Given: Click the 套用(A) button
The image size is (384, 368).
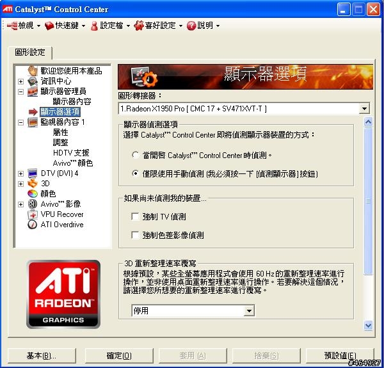Looking at the screenshot, I should coord(193,356).
